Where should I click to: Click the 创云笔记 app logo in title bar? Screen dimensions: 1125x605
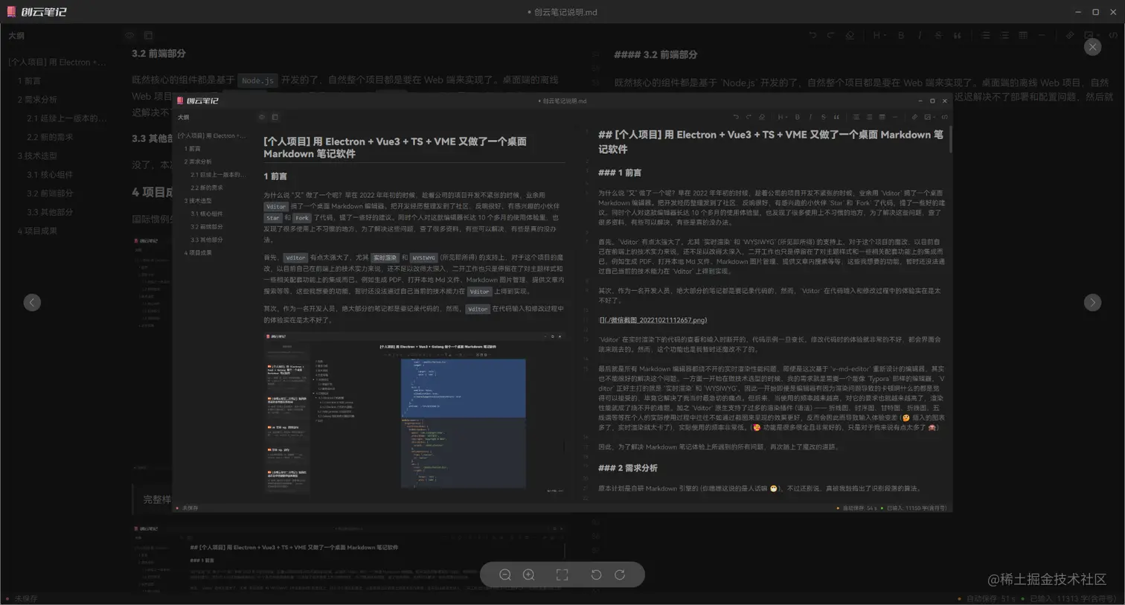point(36,12)
